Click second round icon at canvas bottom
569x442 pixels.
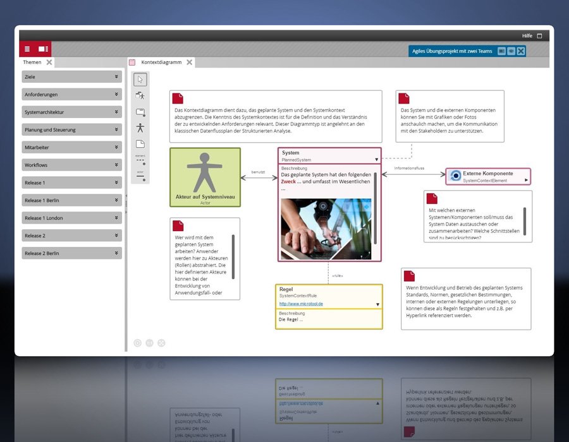[x=149, y=343]
